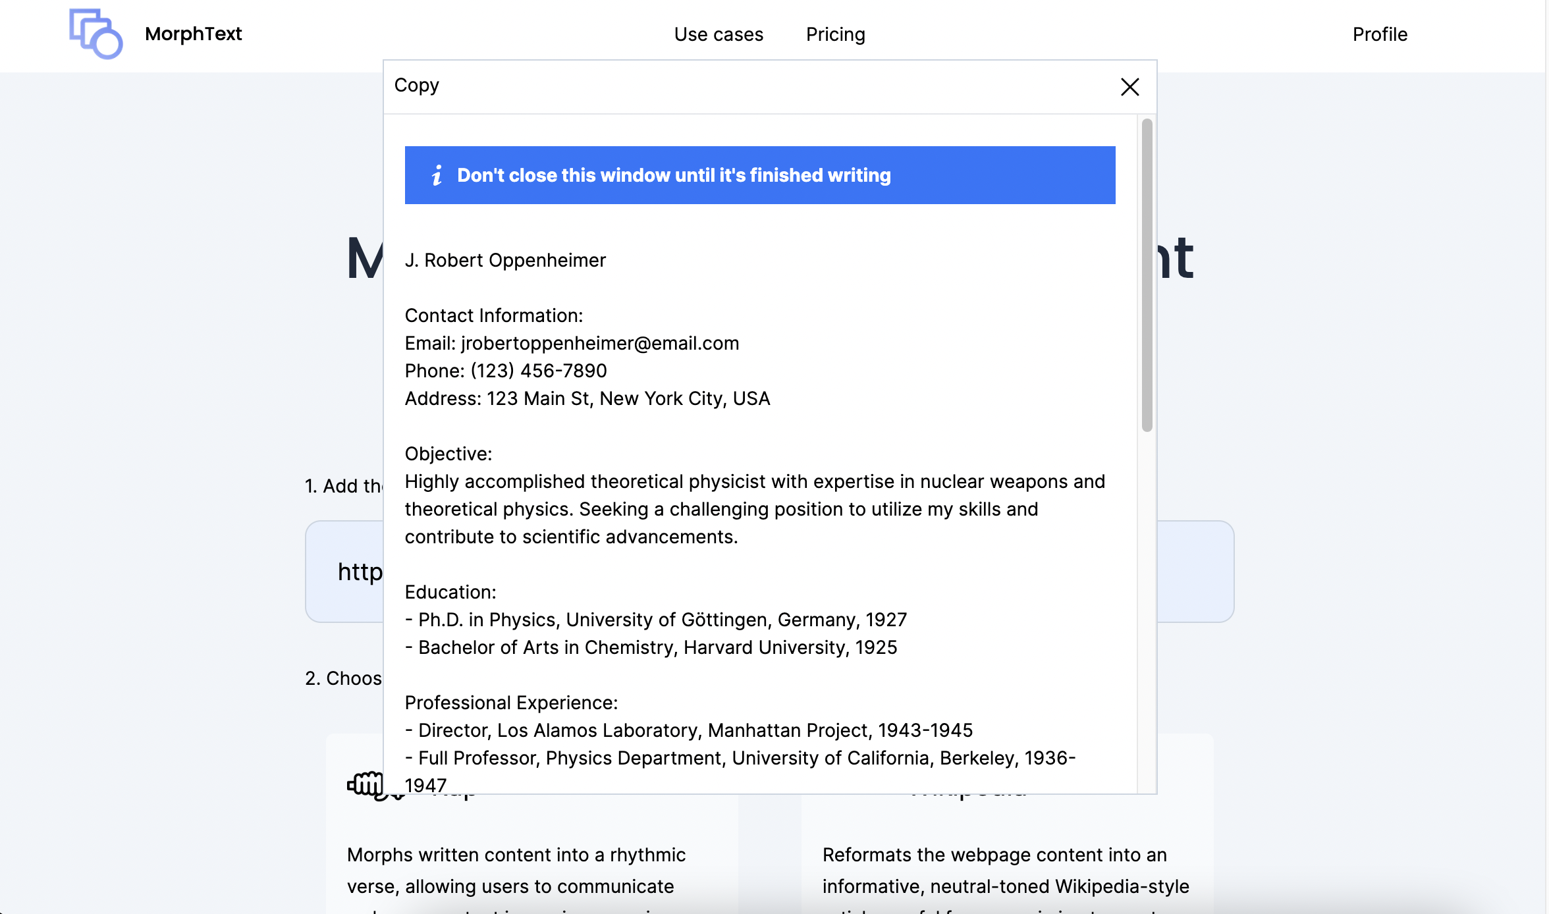Select the 'J. Robert Oppenheimer' name line
This screenshot has width=1549, height=914.
(505, 261)
